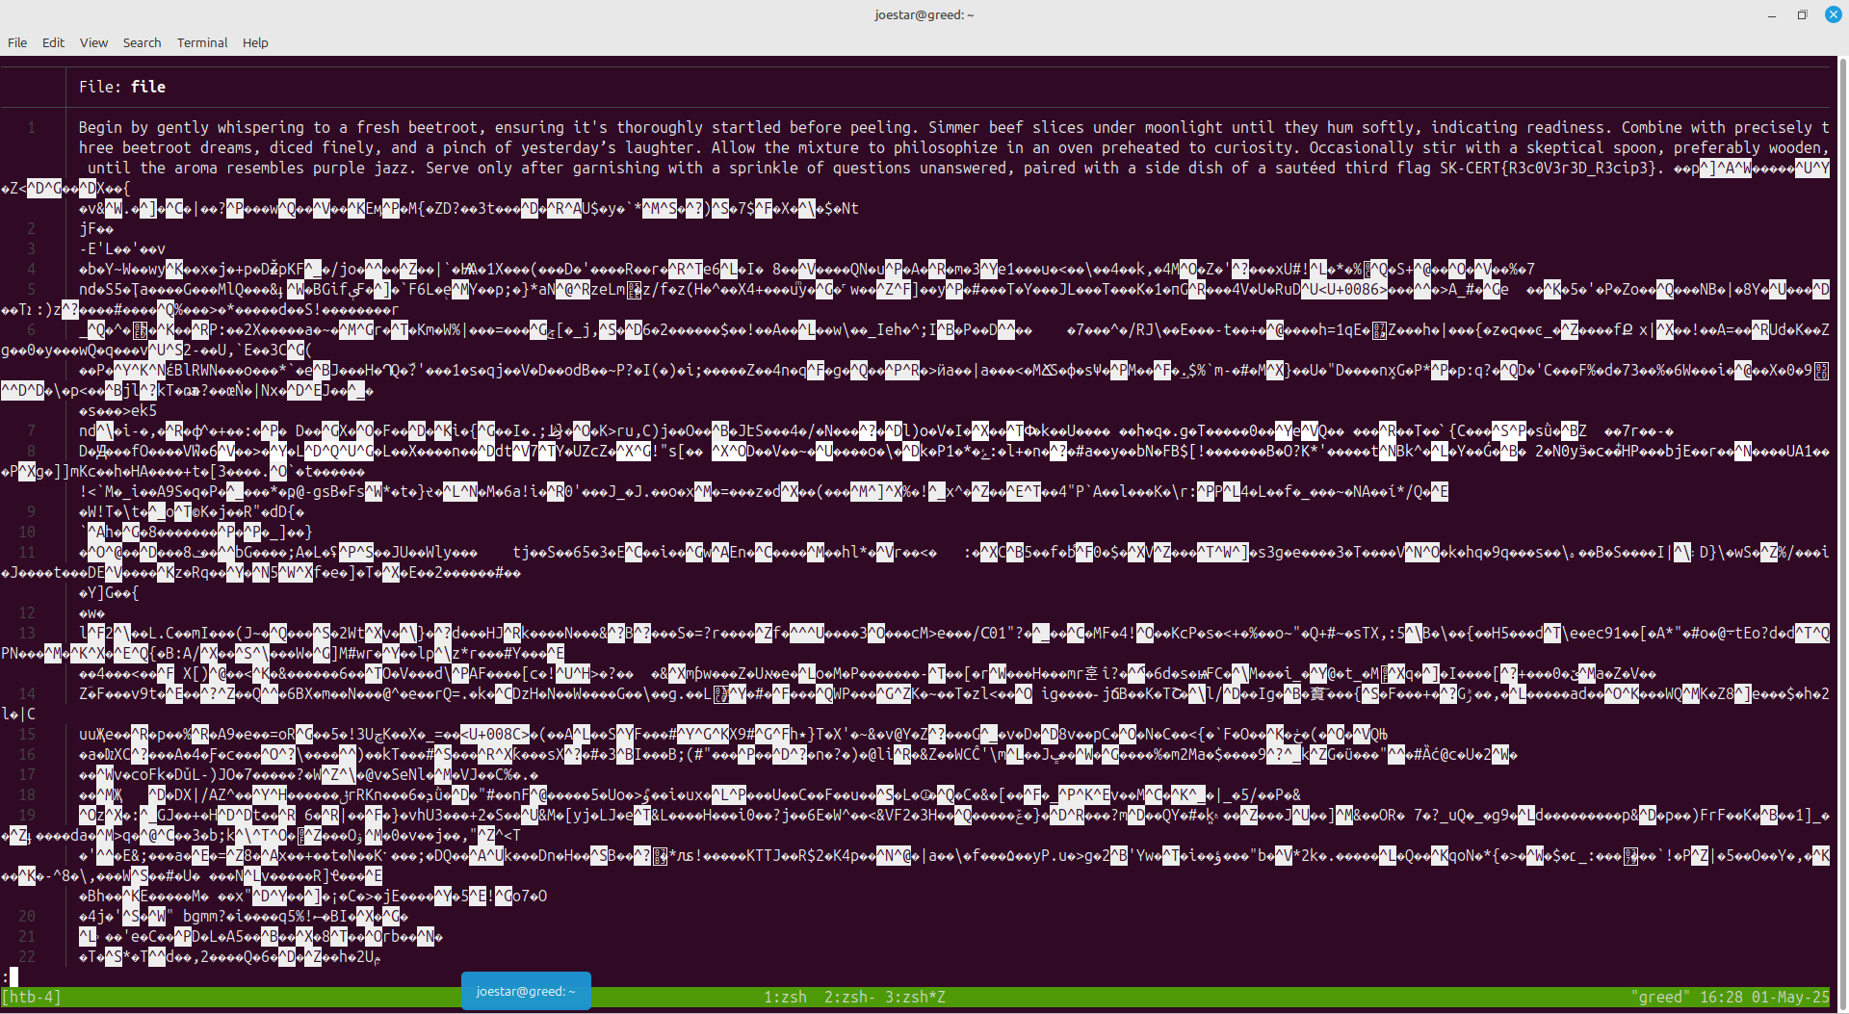The image size is (1849, 1014).
Task: Open the View menu
Action: (x=93, y=42)
